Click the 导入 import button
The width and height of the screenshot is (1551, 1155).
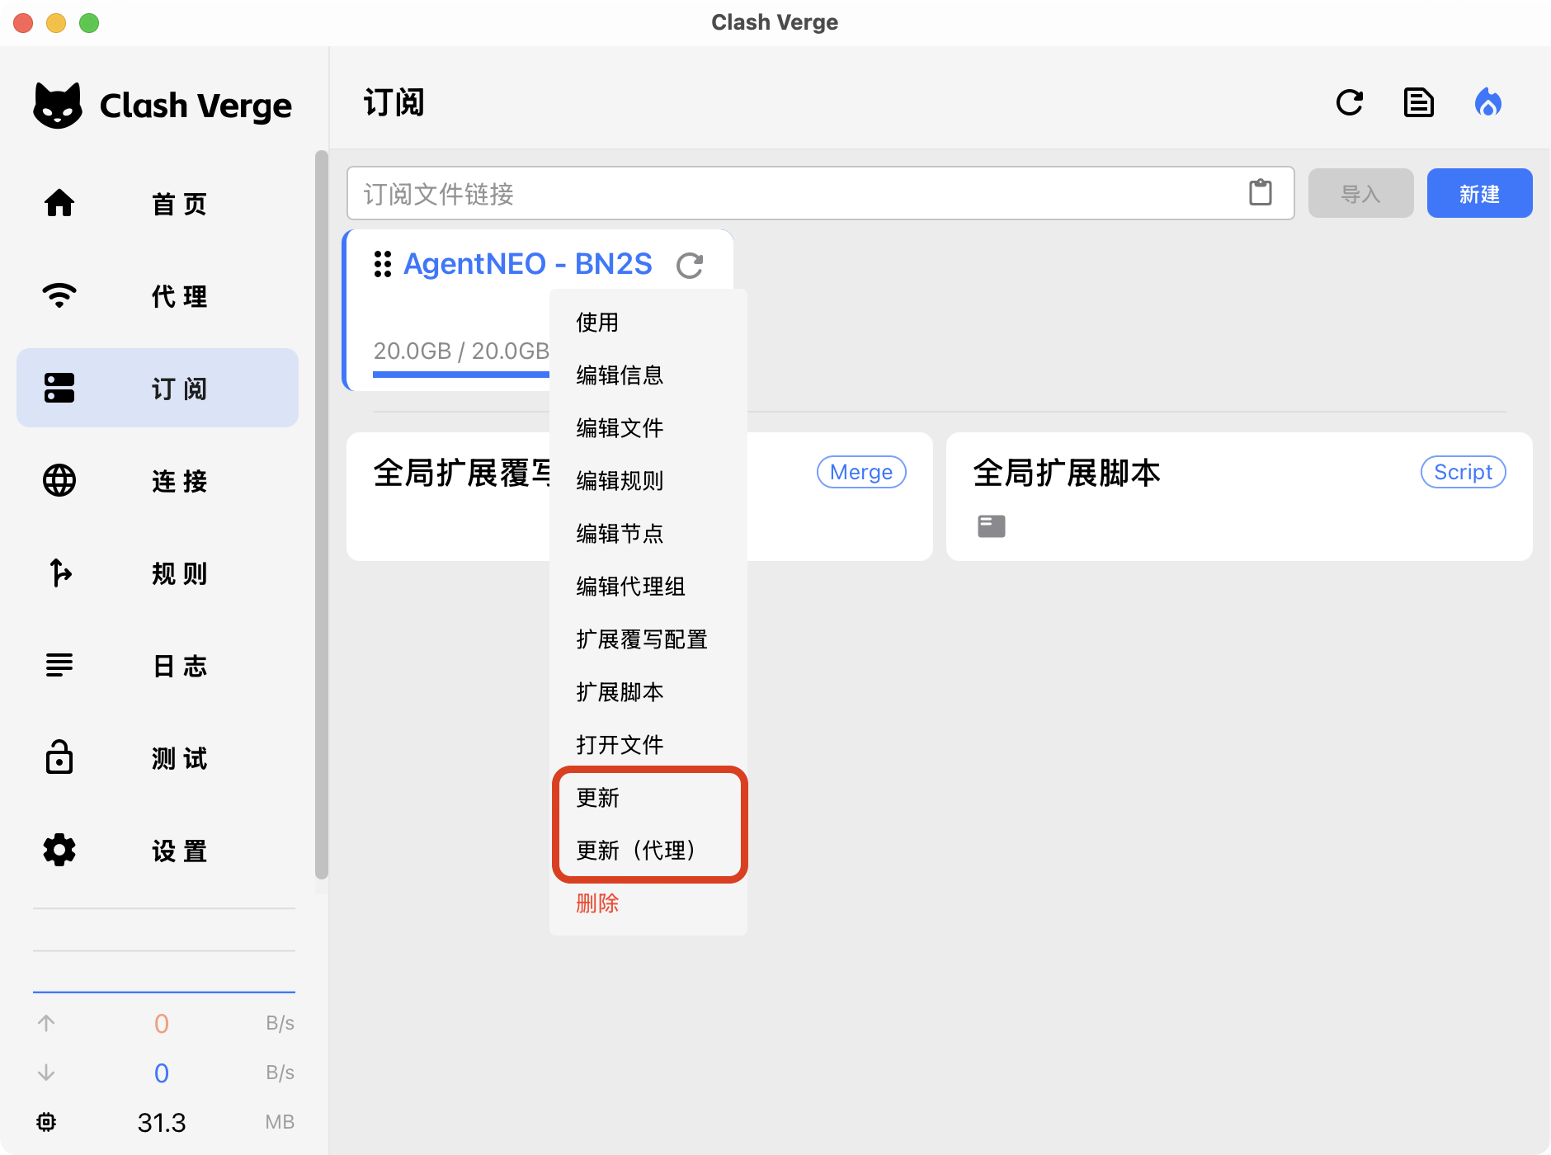1361,193
